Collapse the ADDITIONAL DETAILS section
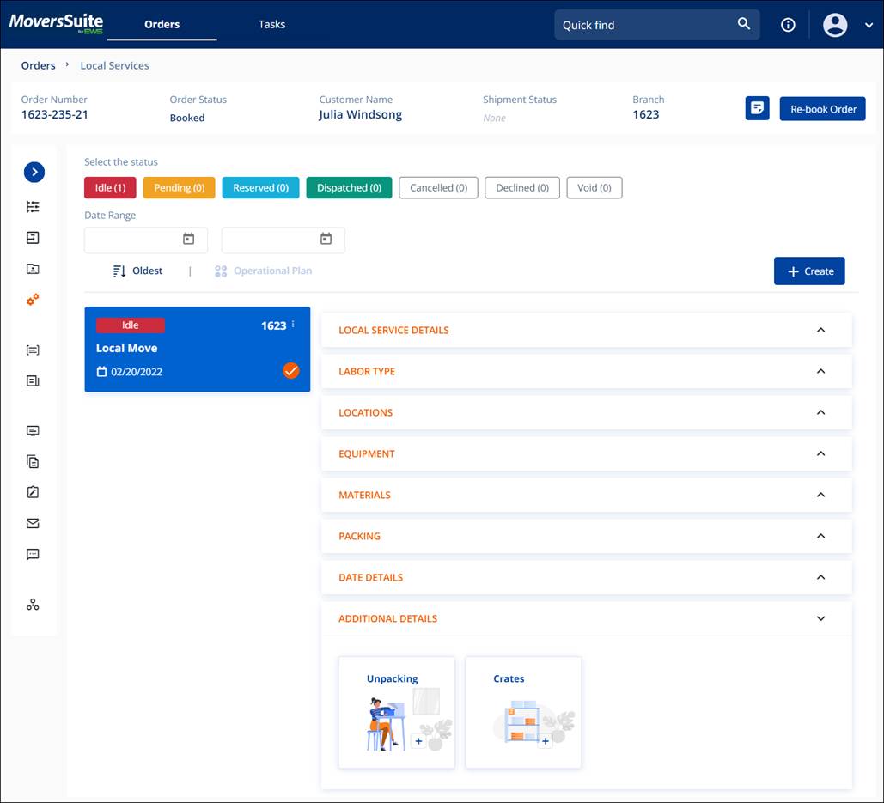The image size is (884, 803). (x=820, y=618)
